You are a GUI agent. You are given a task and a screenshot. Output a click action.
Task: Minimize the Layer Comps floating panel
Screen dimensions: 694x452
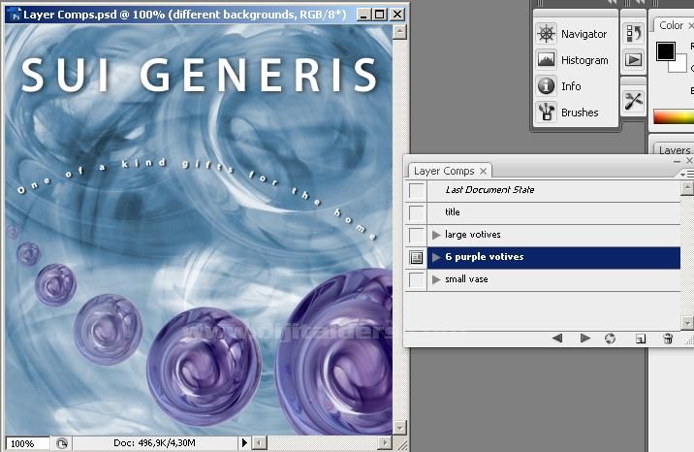(x=677, y=161)
